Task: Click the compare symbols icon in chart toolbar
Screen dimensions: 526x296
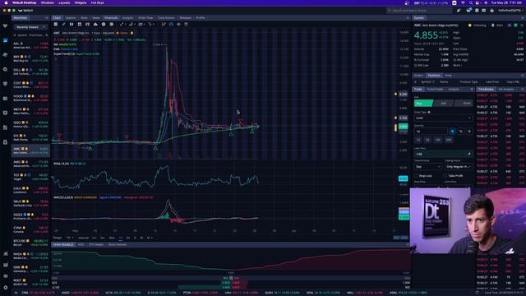Action: (87, 24)
